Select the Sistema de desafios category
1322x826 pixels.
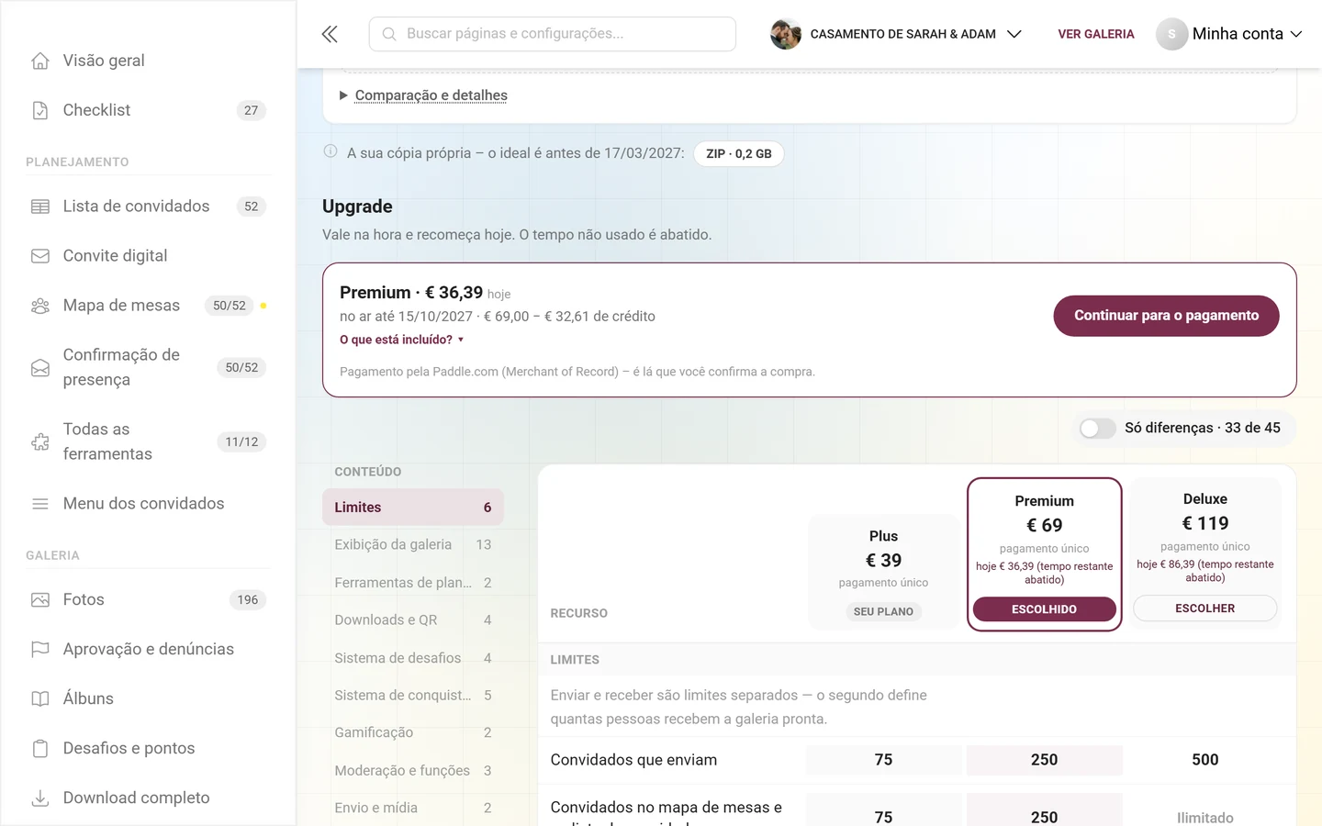point(413,658)
